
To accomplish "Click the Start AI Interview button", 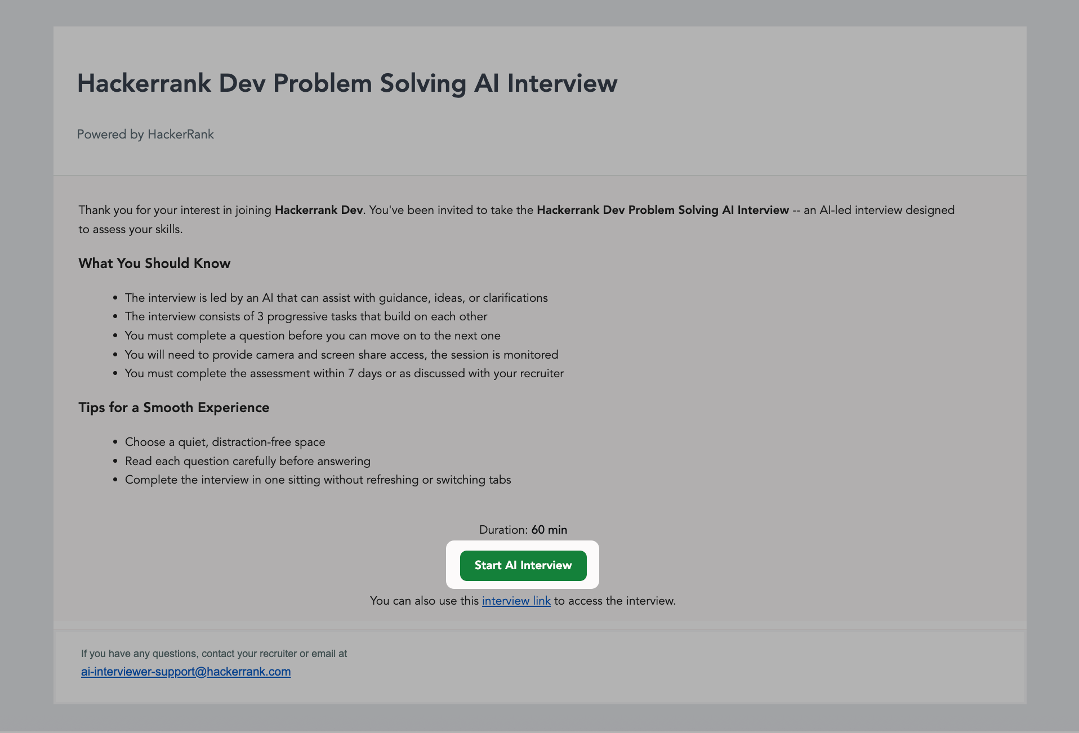I will 523,565.
